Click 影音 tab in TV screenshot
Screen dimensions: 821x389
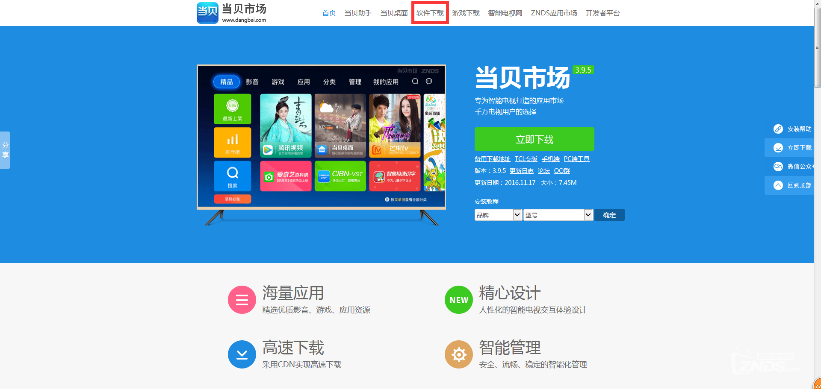point(252,82)
